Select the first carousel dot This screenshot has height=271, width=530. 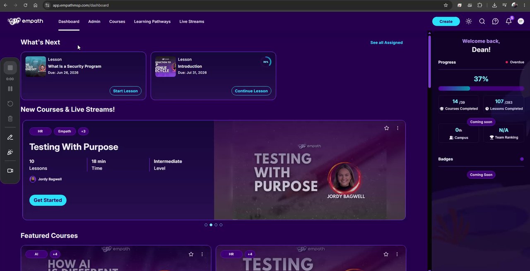coord(206,225)
